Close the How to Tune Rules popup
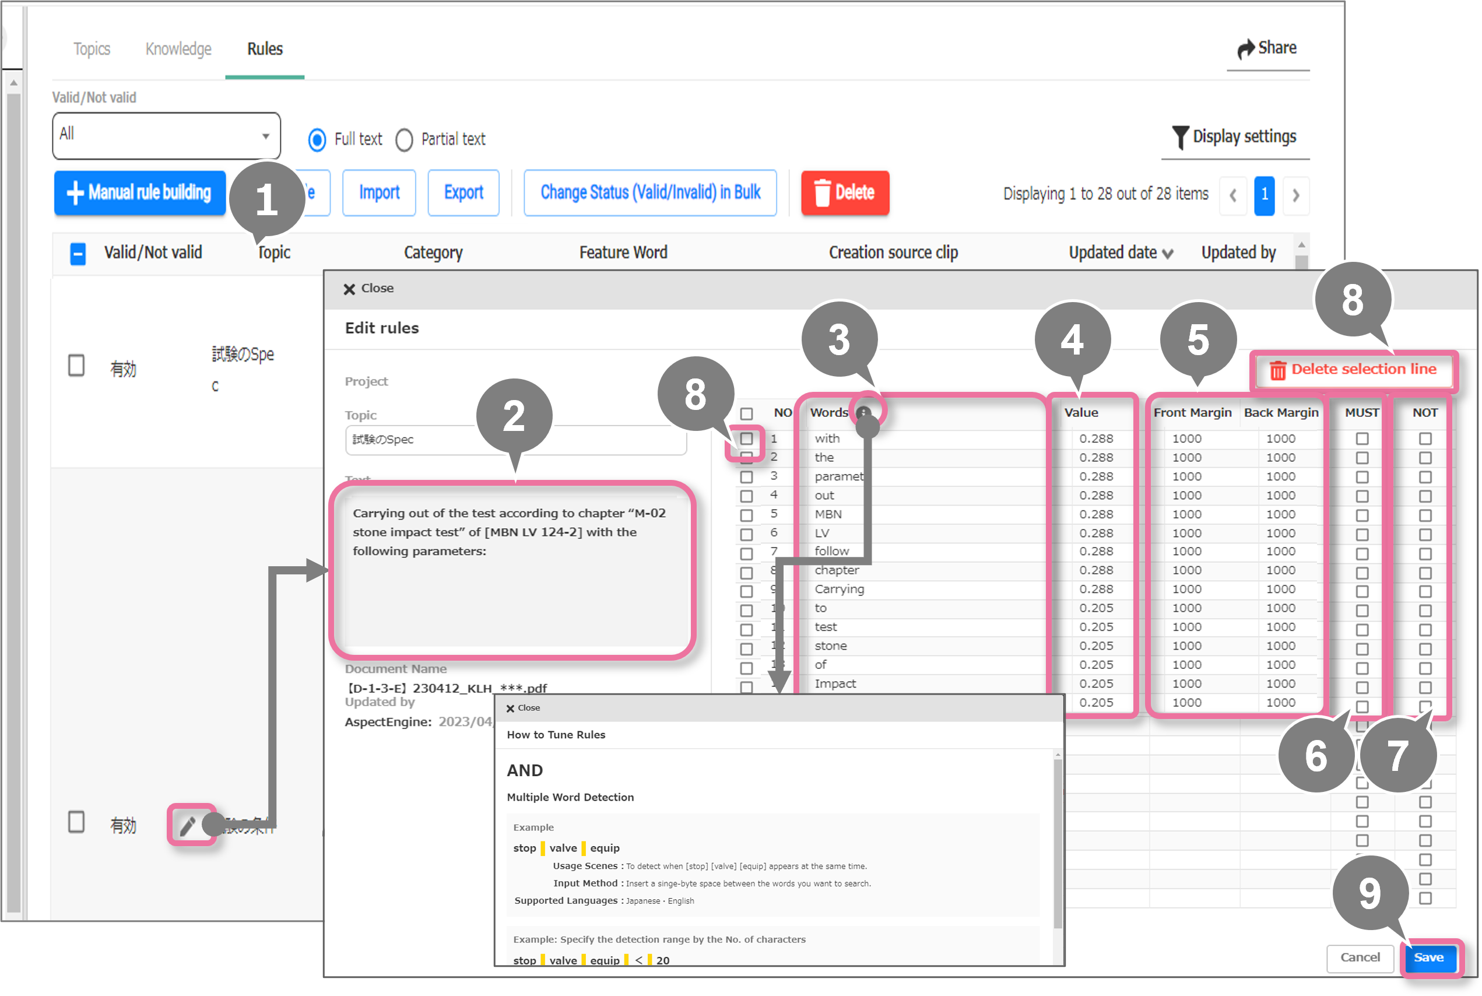 click(x=510, y=709)
